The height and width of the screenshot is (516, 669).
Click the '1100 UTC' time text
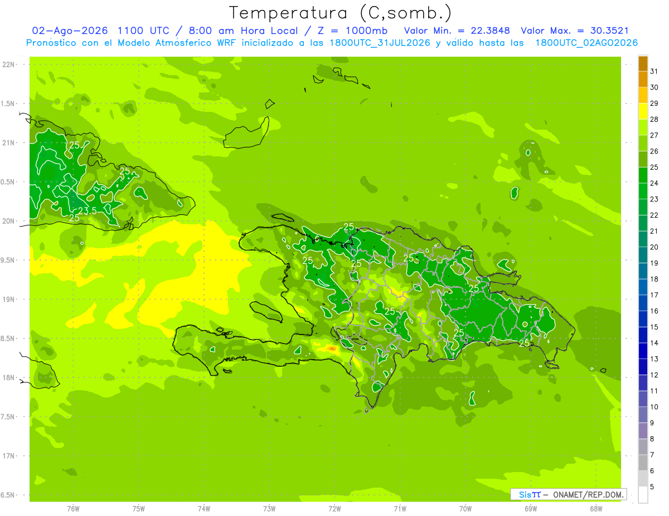[143, 31]
